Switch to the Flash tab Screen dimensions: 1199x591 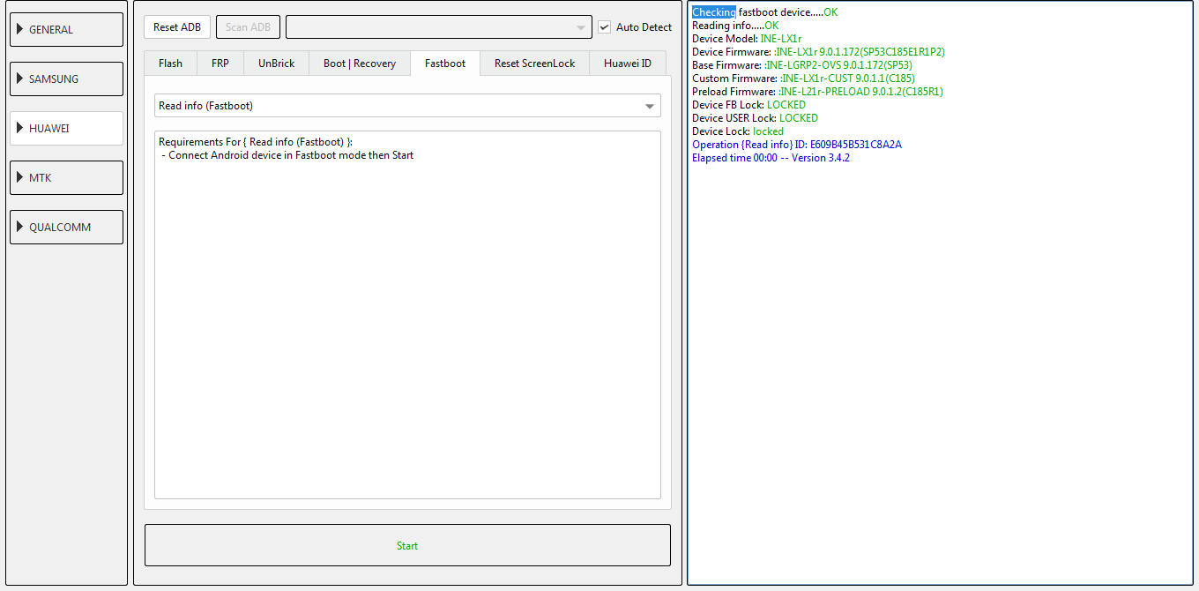[x=170, y=64]
